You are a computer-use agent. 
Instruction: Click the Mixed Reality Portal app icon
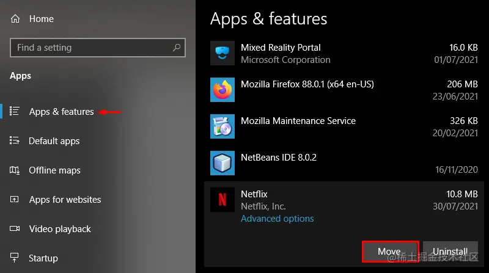[x=222, y=53]
